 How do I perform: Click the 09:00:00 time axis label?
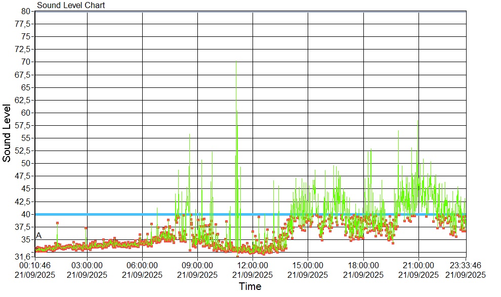click(x=197, y=265)
